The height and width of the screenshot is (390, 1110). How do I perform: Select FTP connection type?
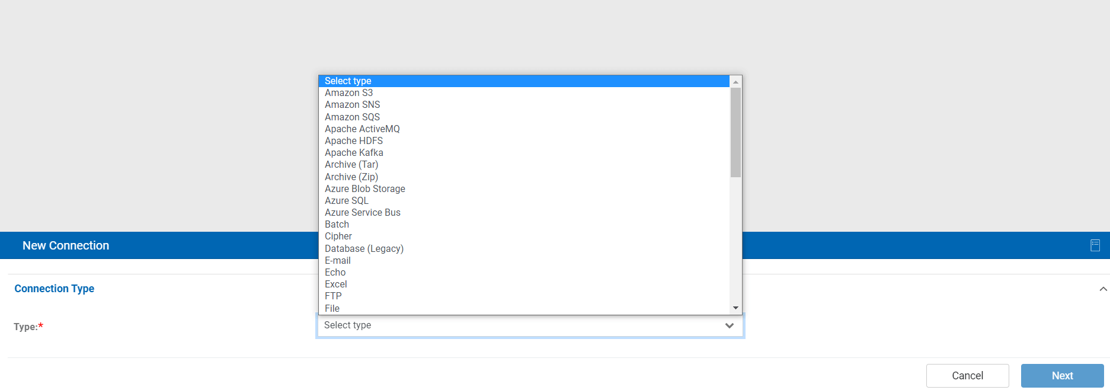coord(524,296)
